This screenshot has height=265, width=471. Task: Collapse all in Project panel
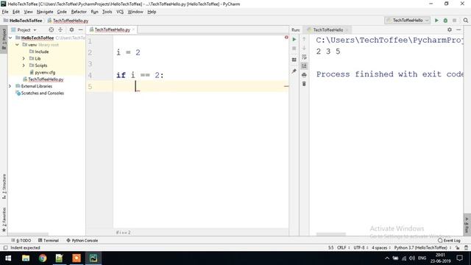pyautogui.click(x=60, y=29)
